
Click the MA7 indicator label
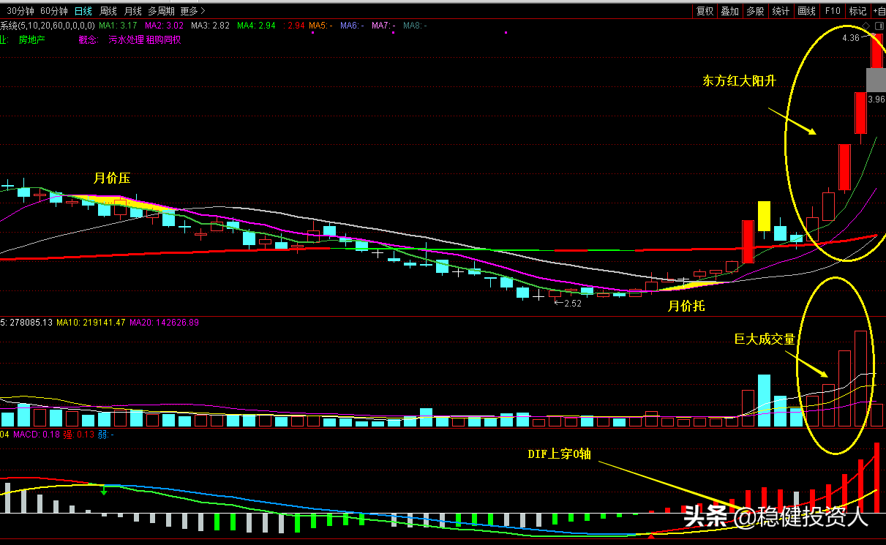tap(383, 26)
